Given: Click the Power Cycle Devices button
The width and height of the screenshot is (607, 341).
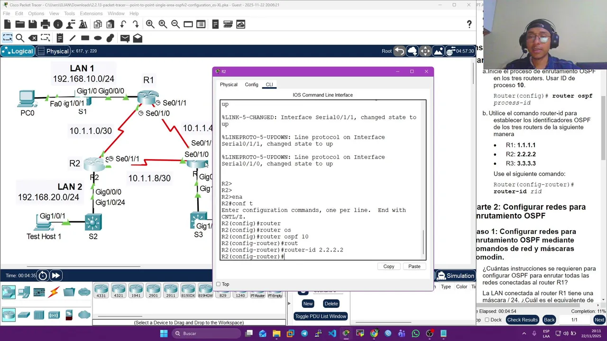Looking at the screenshot, I should click(x=43, y=276).
